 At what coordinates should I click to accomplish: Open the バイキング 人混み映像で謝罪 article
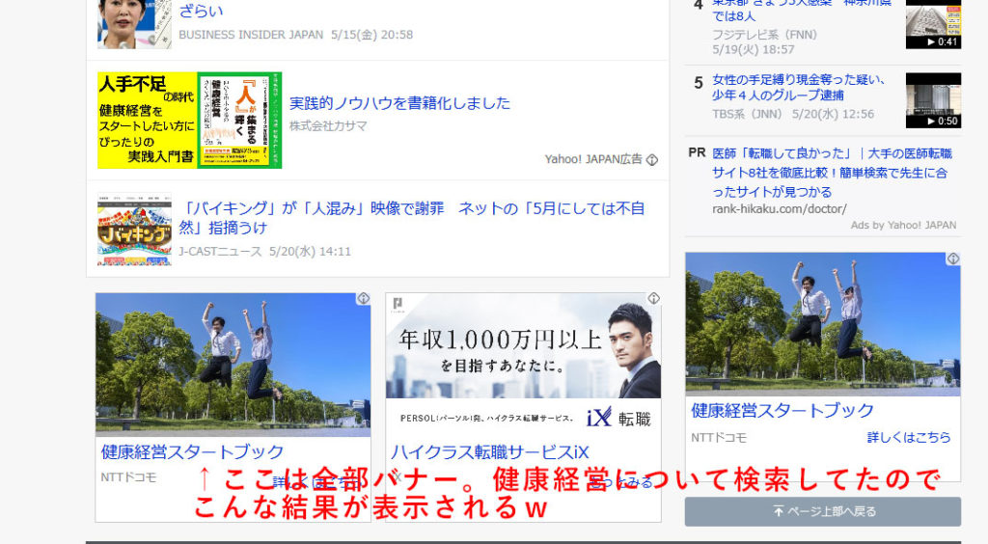[x=412, y=218]
